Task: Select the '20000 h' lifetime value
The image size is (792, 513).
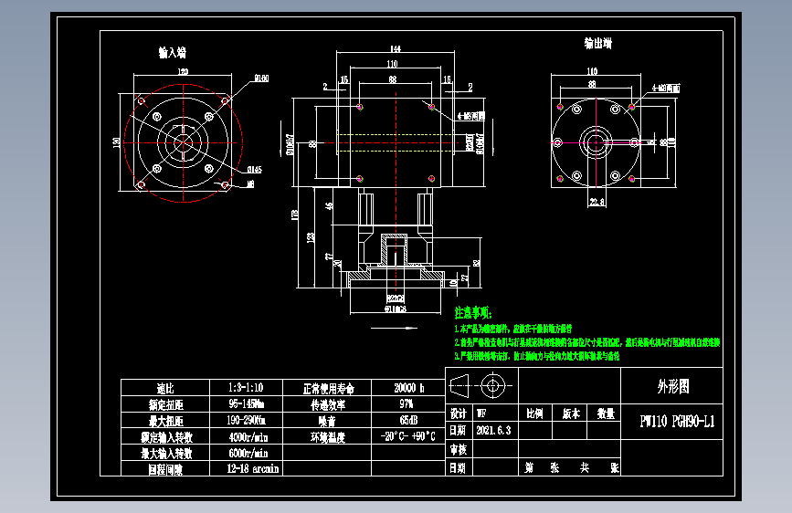Action: 409,388
